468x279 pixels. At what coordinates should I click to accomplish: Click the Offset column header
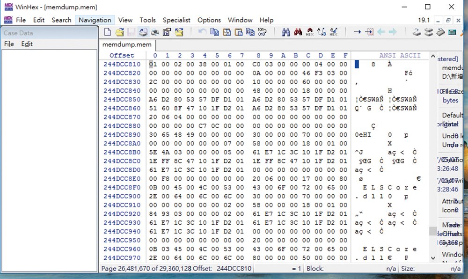pos(122,56)
